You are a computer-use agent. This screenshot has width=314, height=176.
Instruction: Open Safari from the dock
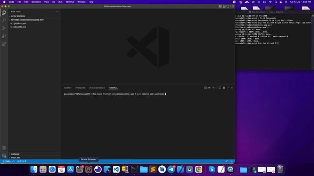click(x=52, y=170)
